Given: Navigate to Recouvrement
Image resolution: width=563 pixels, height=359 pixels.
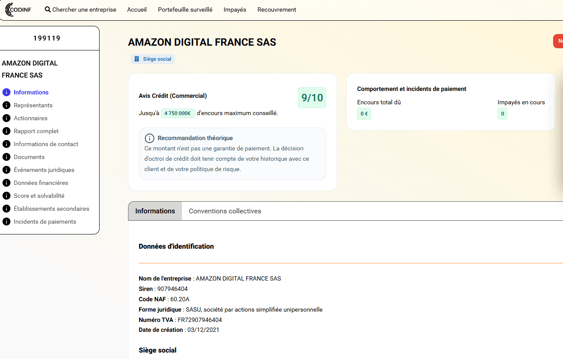Looking at the screenshot, I should pos(277,9).
